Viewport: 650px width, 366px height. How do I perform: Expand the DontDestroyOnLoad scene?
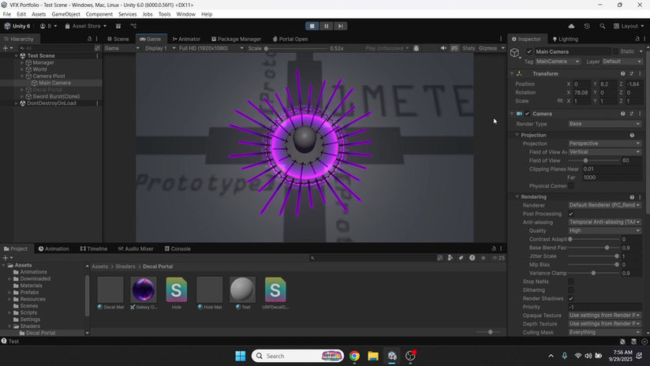[16, 103]
